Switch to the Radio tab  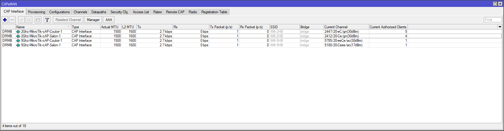click(x=193, y=12)
